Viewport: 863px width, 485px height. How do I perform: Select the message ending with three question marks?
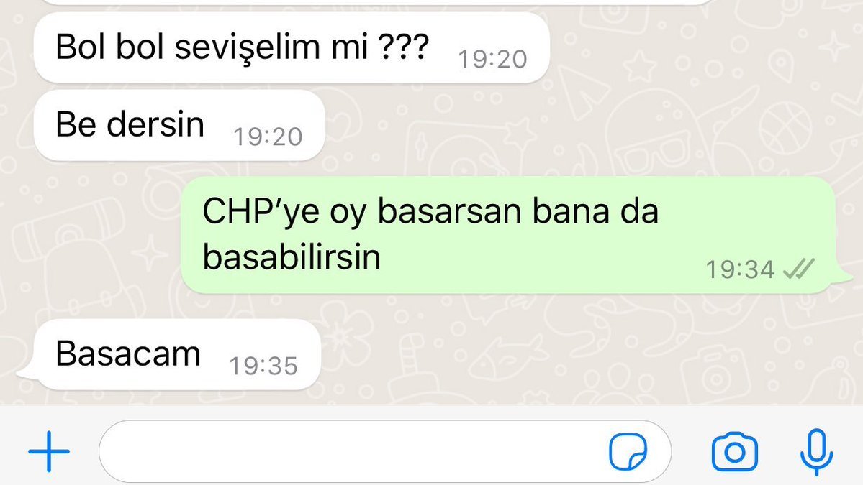point(292,48)
